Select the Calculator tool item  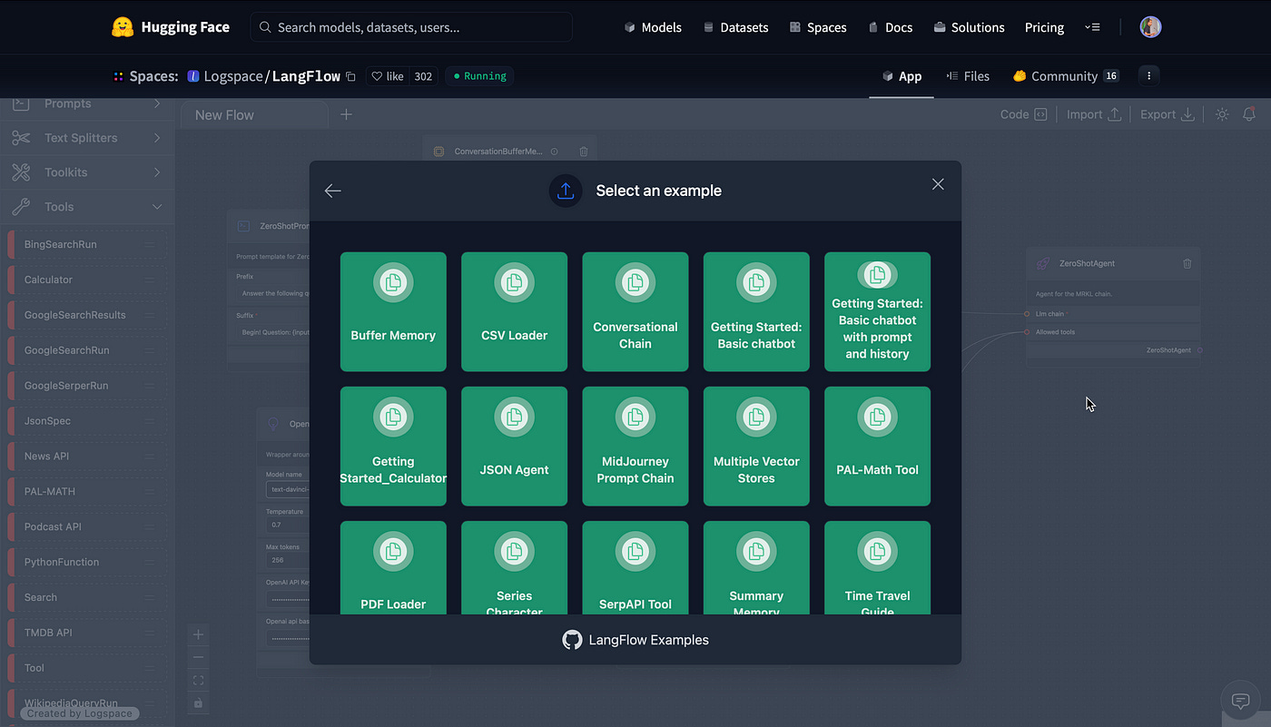pyautogui.click(x=87, y=280)
